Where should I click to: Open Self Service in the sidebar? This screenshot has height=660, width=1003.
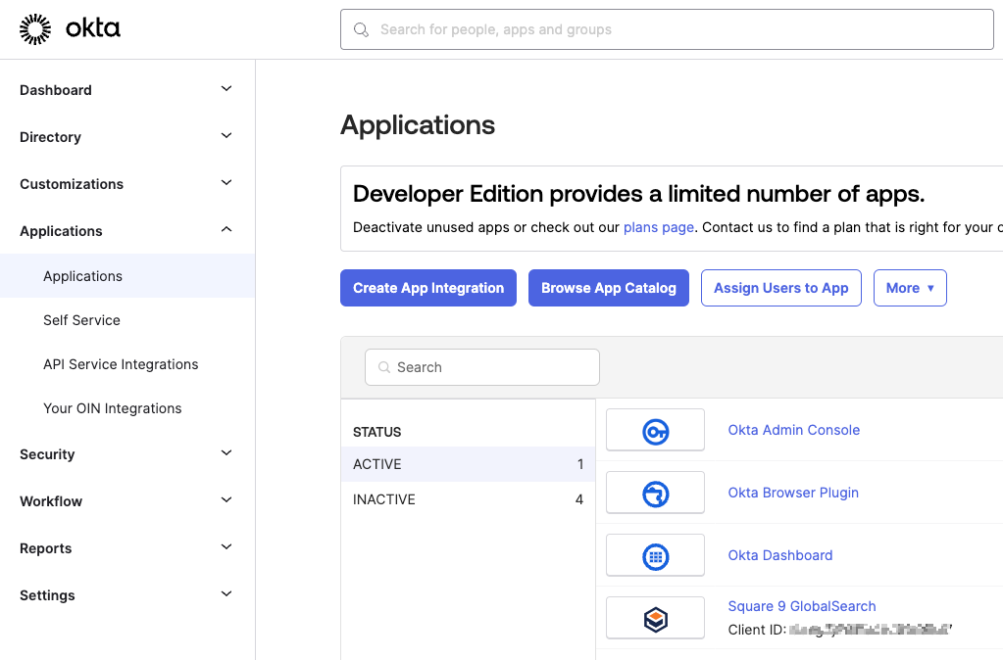(x=81, y=320)
